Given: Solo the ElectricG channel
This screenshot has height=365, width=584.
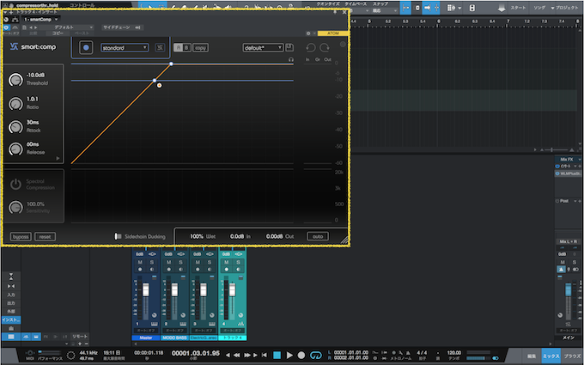Looking at the screenshot, I should (x=210, y=262).
